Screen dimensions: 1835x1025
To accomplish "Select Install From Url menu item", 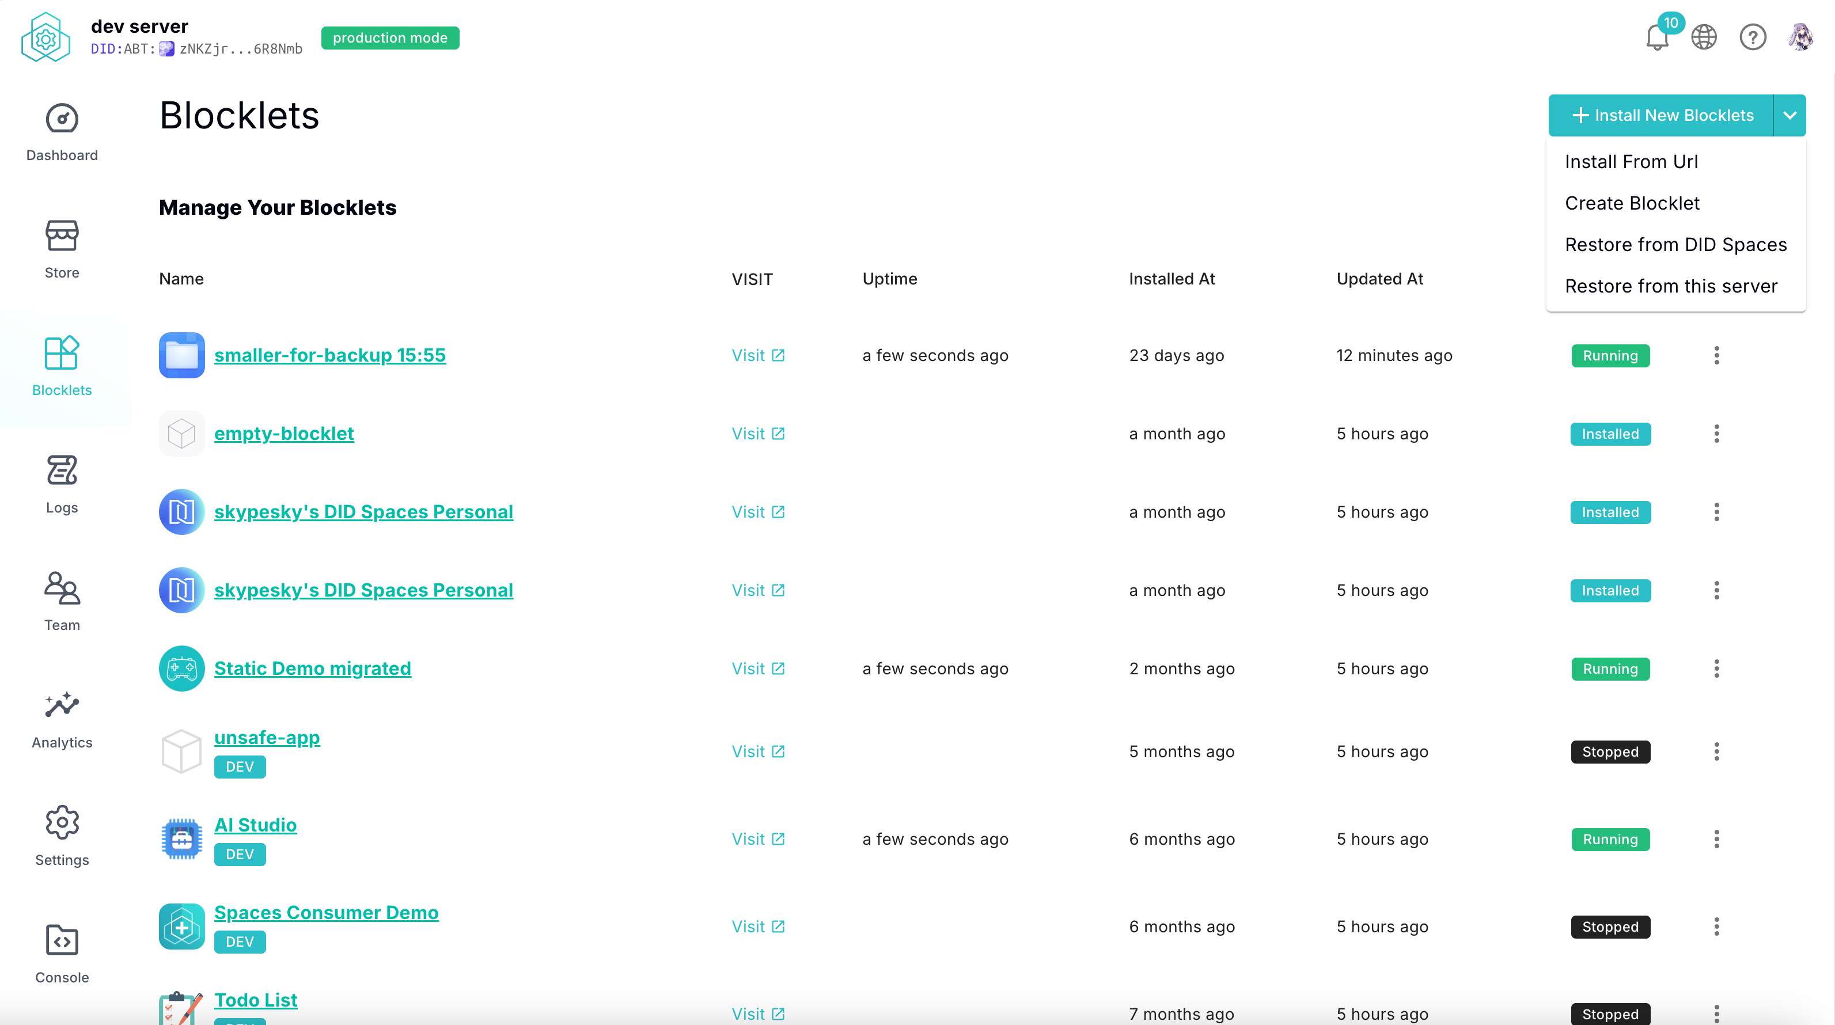I will pos(1631,162).
